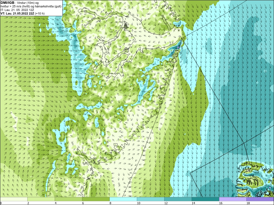Click the 6–8 m/s olive green swatch
274x205 pixels.
click(96, 199)
